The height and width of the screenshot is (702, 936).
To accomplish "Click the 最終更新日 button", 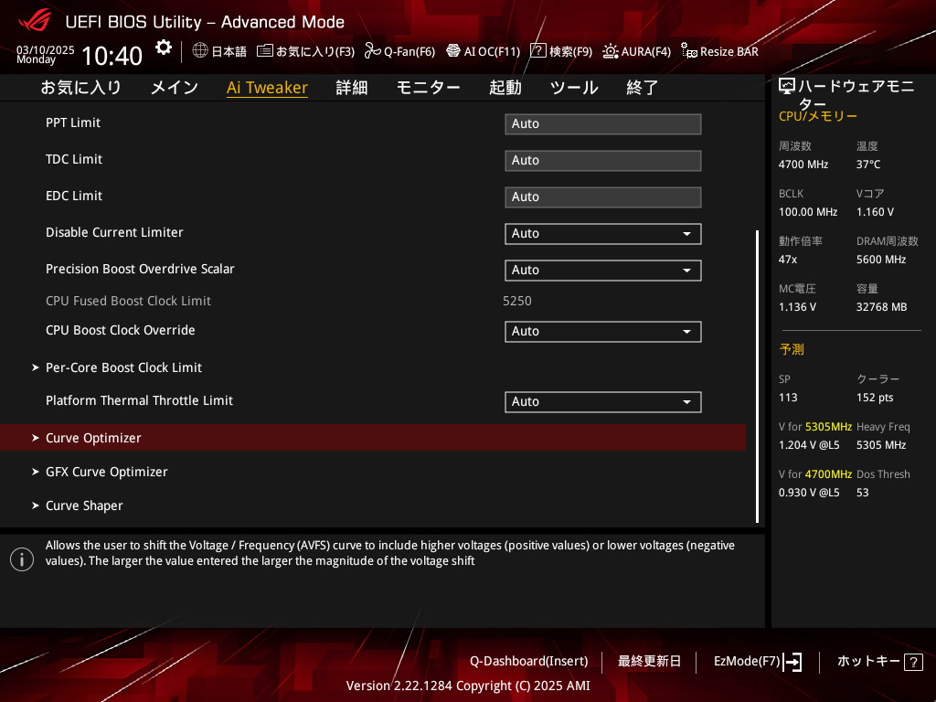I will (x=649, y=662).
